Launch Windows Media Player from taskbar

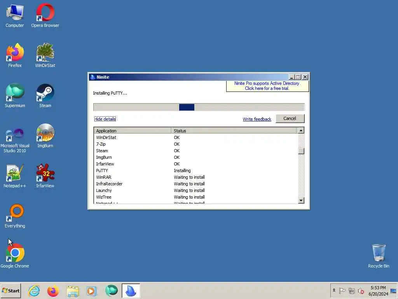(92, 291)
